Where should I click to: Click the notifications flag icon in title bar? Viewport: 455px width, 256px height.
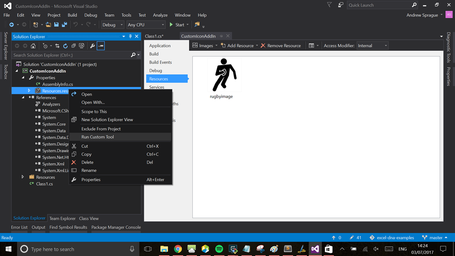click(329, 5)
